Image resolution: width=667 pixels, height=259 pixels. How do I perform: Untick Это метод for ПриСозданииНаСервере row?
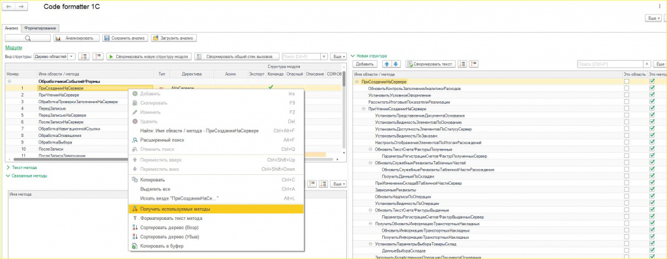pos(652,82)
